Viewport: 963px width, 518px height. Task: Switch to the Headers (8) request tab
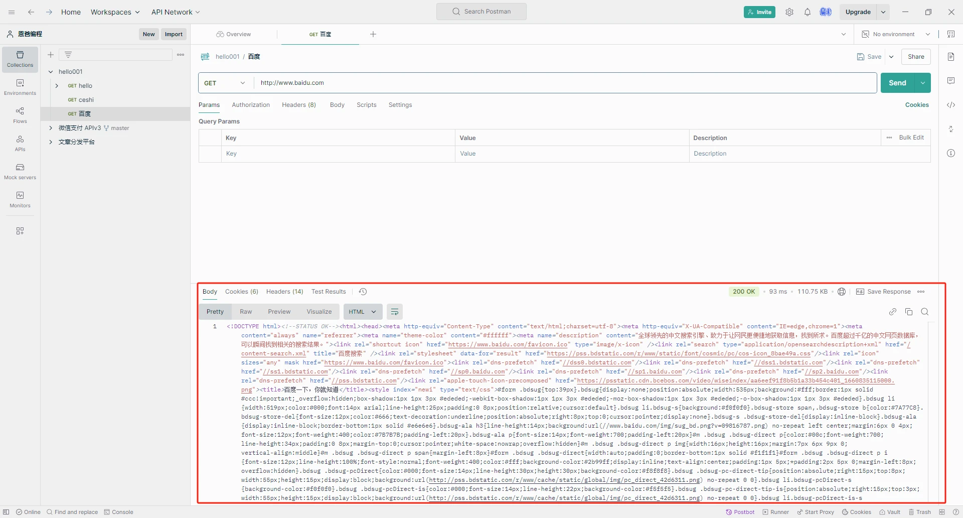(299, 105)
